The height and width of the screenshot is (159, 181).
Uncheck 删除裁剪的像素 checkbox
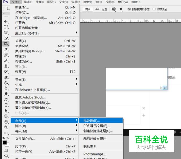click(129, 9)
